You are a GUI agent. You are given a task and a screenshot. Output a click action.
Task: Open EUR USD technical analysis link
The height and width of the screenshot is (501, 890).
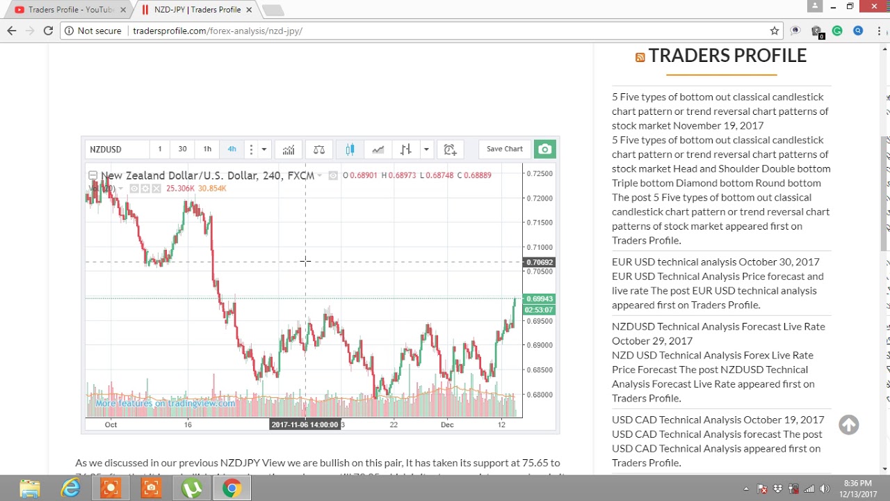point(715,262)
